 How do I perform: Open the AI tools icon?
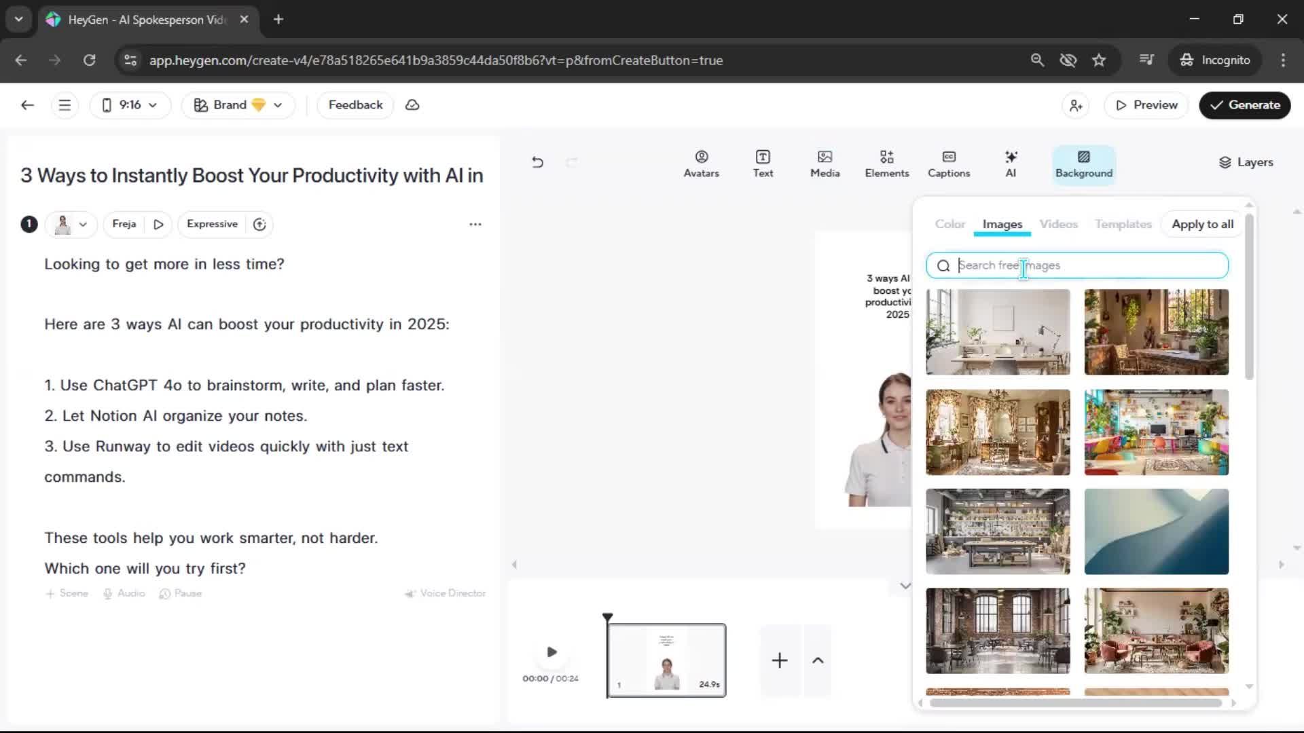1011,164
